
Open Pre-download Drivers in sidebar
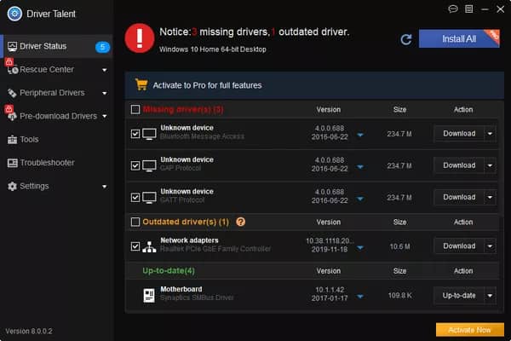click(x=56, y=116)
